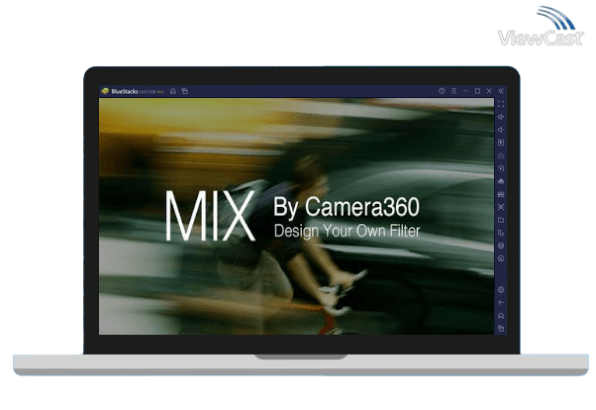Click the large MIX splash text
The height and width of the screenshot is (410, 596).
[210, 216]
